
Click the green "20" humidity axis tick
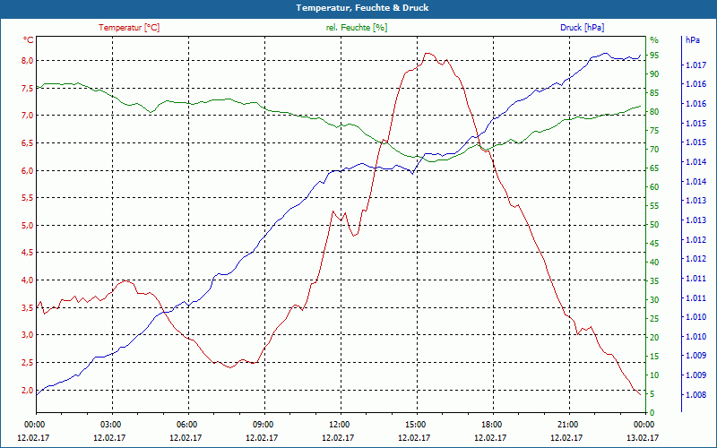[654, 338]
